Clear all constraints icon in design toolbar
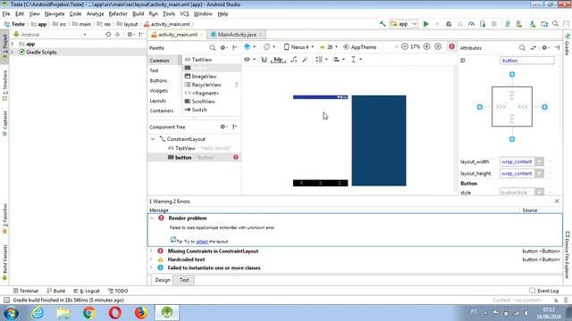 294,60
